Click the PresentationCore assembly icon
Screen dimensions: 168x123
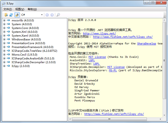click(8, 43)
